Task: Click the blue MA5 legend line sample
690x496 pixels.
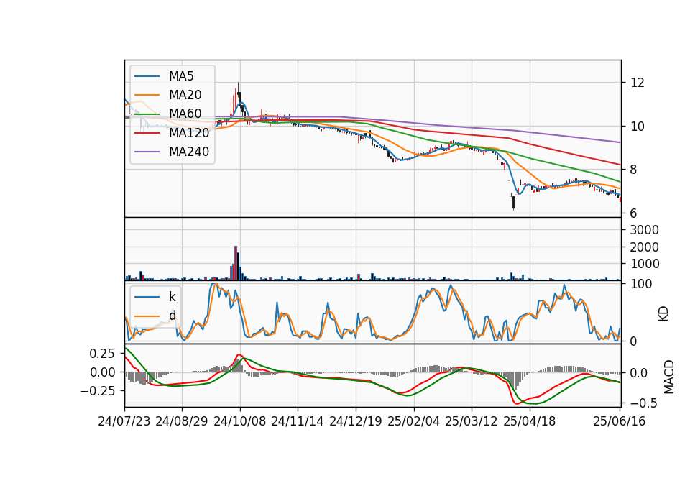Action: [147, 76]
